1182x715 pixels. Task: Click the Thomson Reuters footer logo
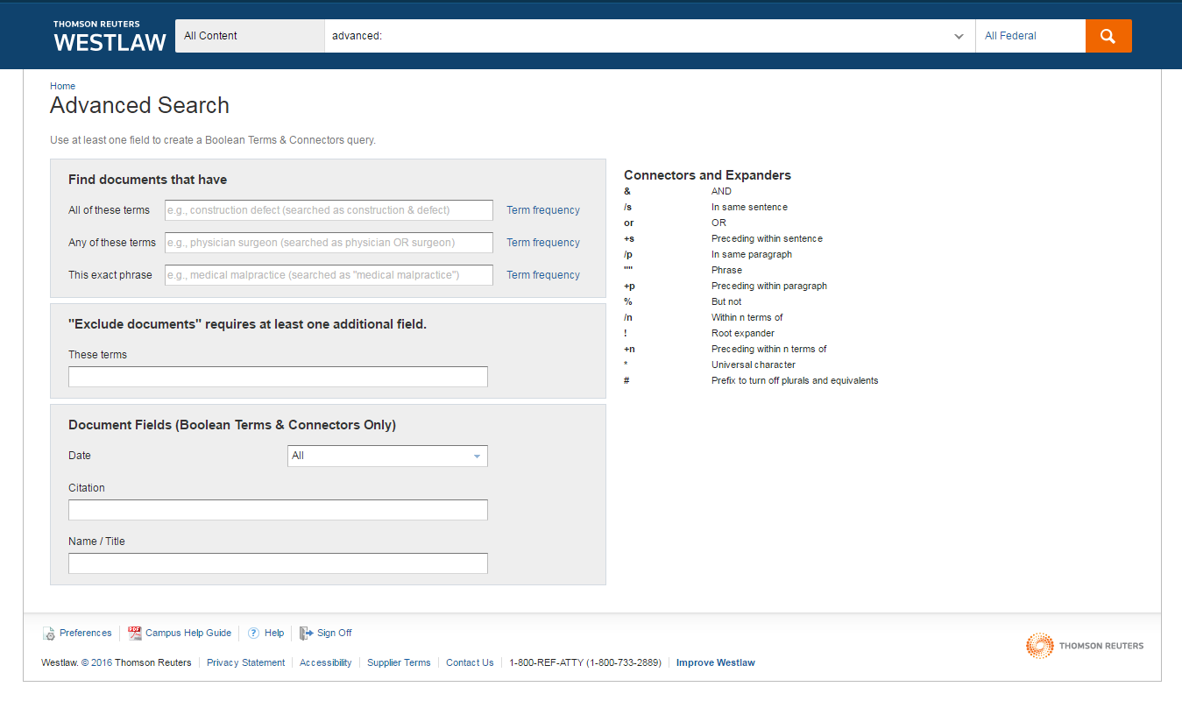(x=1085, y=646)
